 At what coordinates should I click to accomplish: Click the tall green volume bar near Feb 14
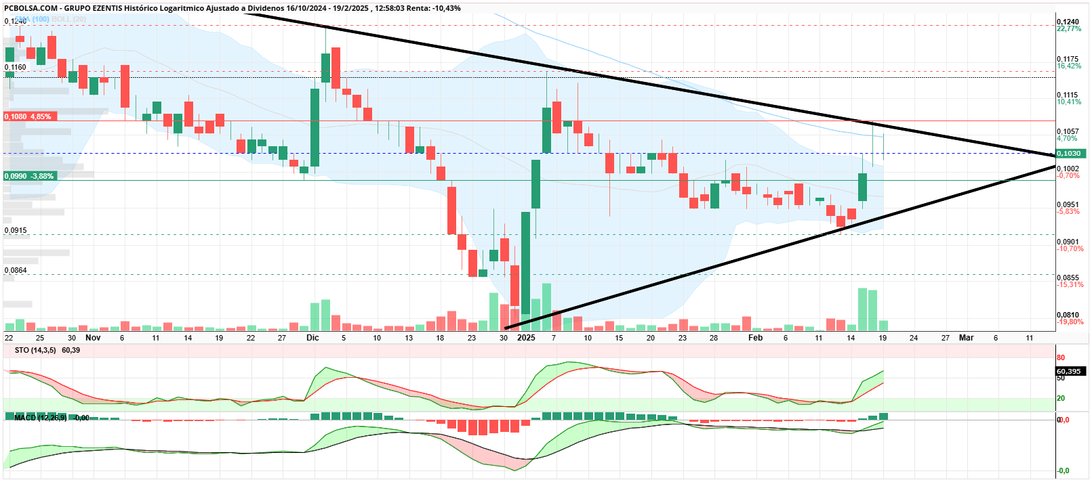[x=862, y=309]
